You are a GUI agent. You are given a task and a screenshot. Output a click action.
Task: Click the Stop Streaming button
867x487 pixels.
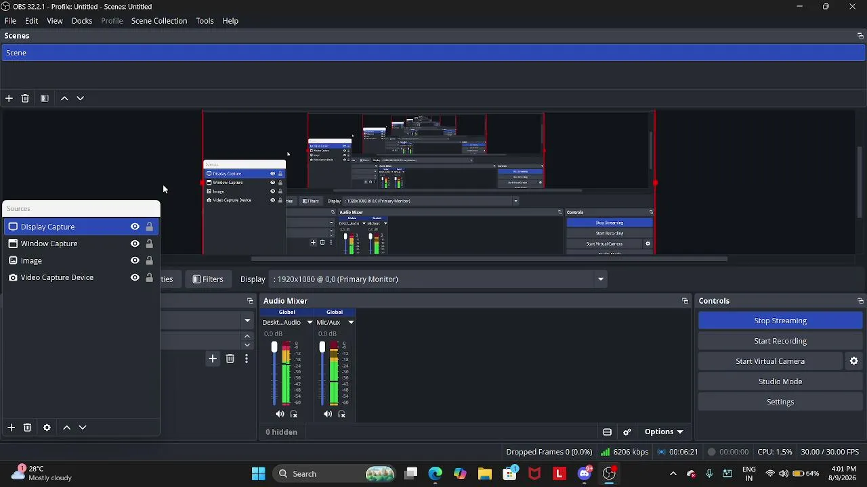[780, 321]
